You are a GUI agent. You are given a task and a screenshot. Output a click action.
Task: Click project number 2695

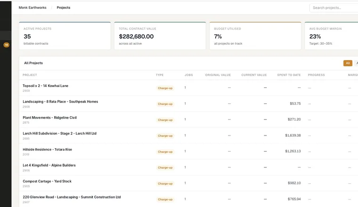coord(26,139)
